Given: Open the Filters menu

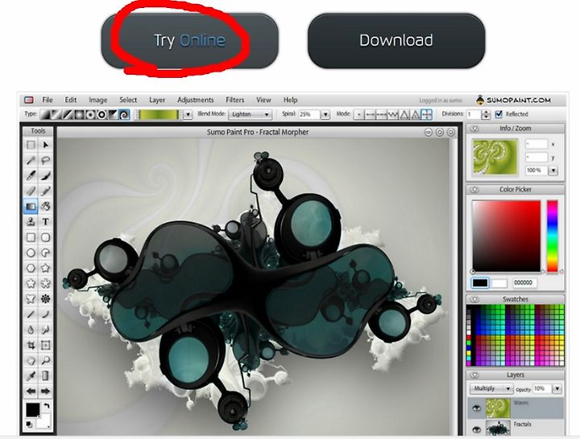Looking at the screenshot, I should (x=235, y=100).
